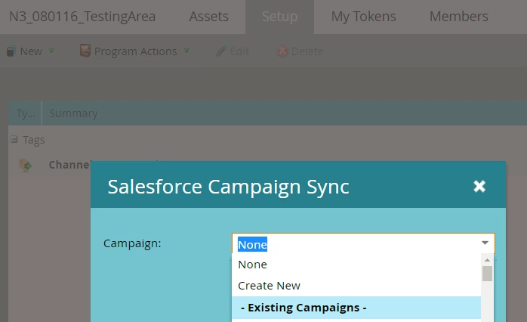This screenshot has height=322, width=527.
Task: Click the Delete icon
Action: coord(282,51)
